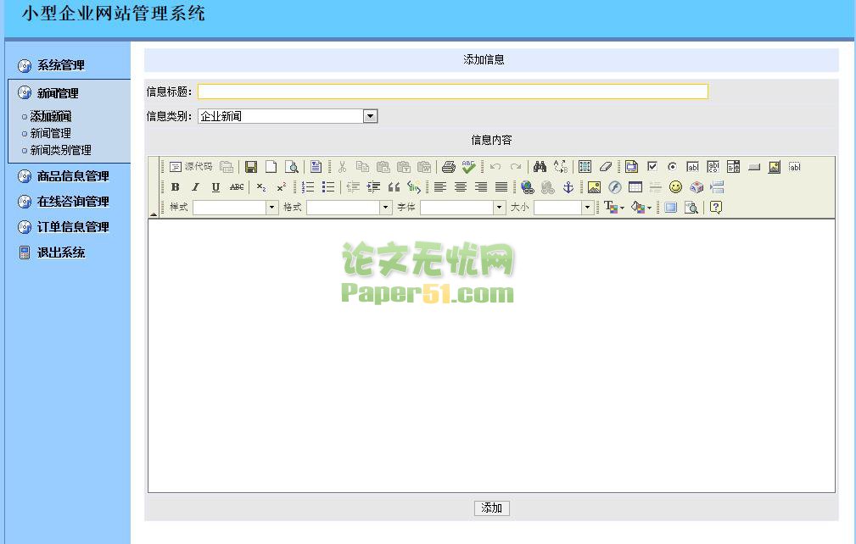The height and width of the screenshot is (544, 856).
Task: Pick a background color with the paint bucket
Action: [641, 207]
